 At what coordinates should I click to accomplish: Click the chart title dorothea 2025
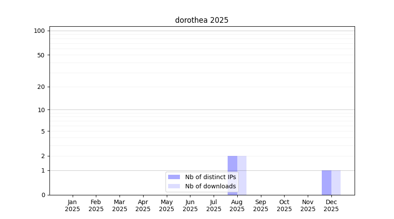click(x=201, y=20)
